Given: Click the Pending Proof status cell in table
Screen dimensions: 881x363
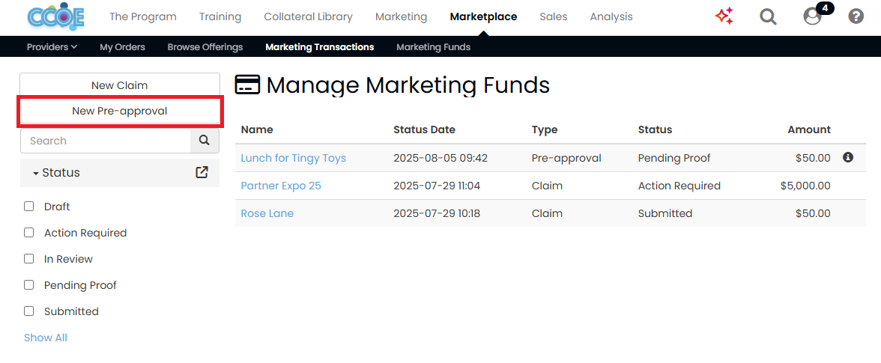Looking at the screenshot, I should [674, 158].
